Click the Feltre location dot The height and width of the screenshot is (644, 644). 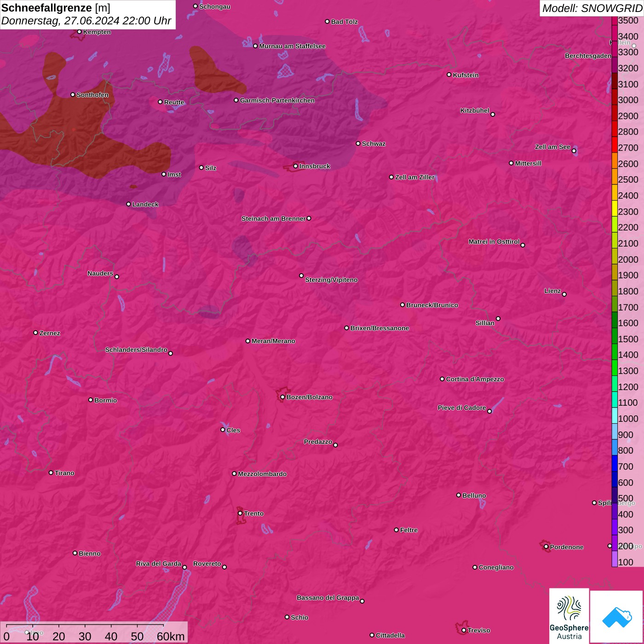[397, 530]
